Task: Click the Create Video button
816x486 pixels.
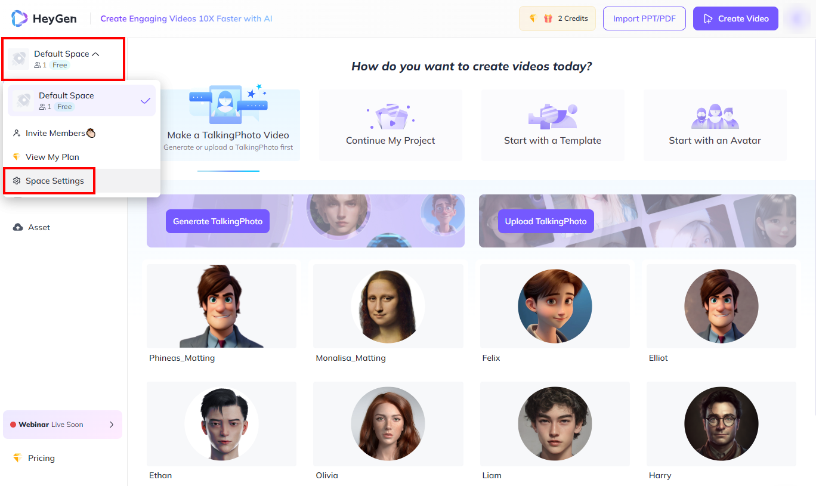Action: tap(735, 18)
